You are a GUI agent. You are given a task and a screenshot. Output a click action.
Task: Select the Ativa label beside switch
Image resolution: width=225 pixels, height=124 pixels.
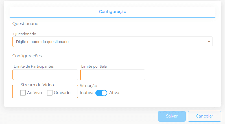114,93
